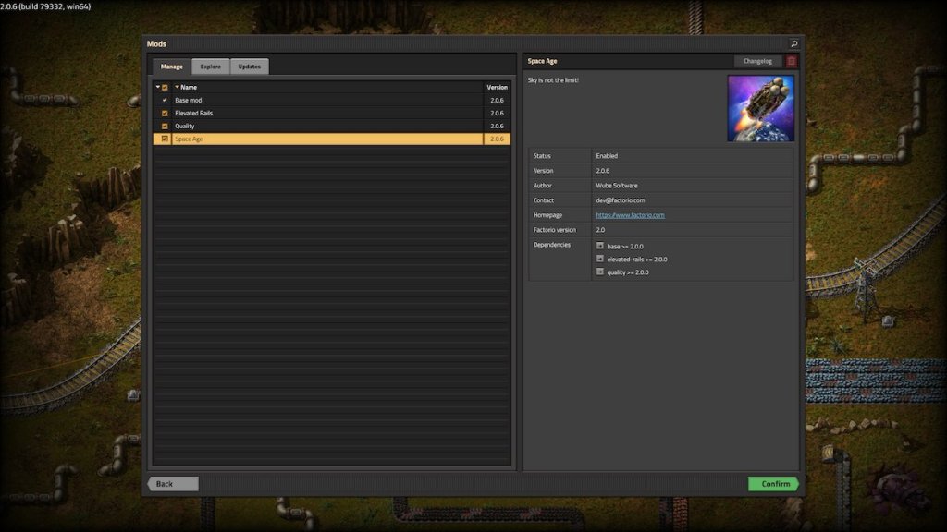Click the sort arrow next to Name header
947x532 pixels.
(x=178, y=86)
